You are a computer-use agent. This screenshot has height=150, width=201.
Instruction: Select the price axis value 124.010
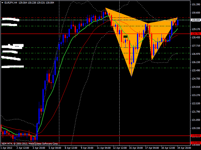tap(196, 87)
